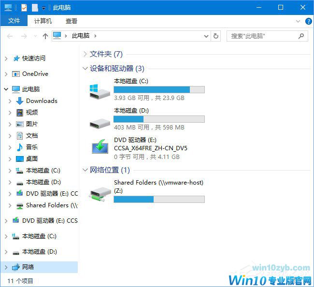Image resolution: width=314 pixels, height=287 pixels.
Task: Collapse the 网络位置 (1) group
Action: pos(85,170)
